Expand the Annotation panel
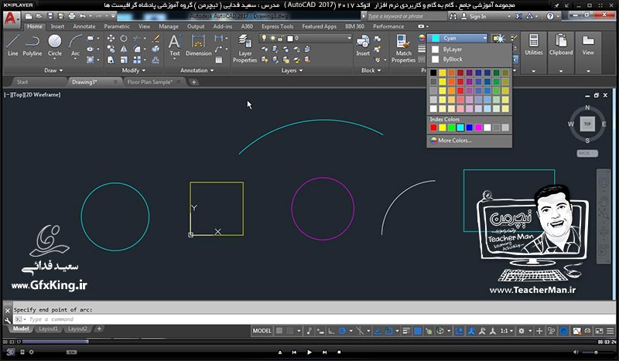 point(197,70)
